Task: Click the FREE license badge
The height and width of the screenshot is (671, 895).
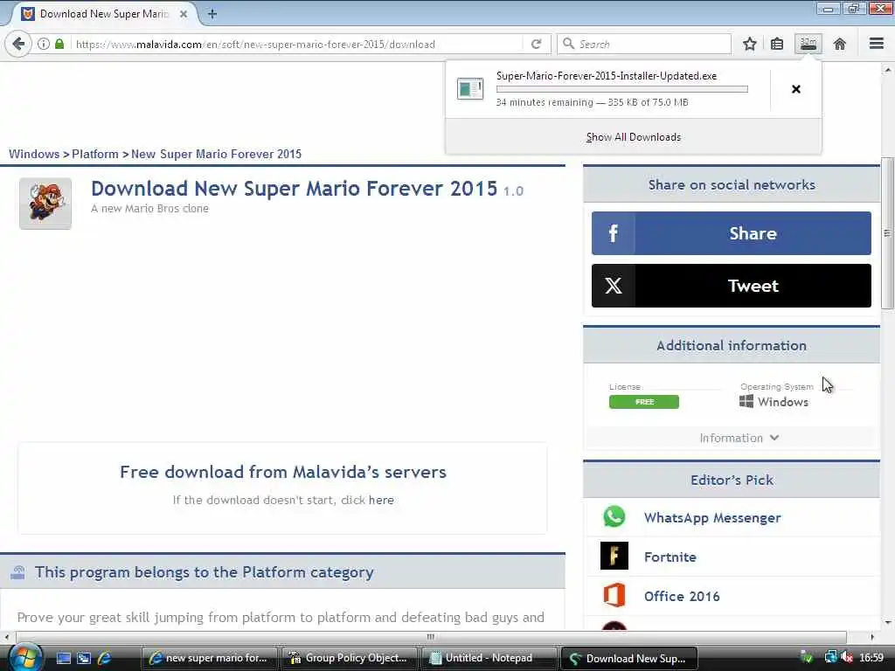Action: (644, 402)
